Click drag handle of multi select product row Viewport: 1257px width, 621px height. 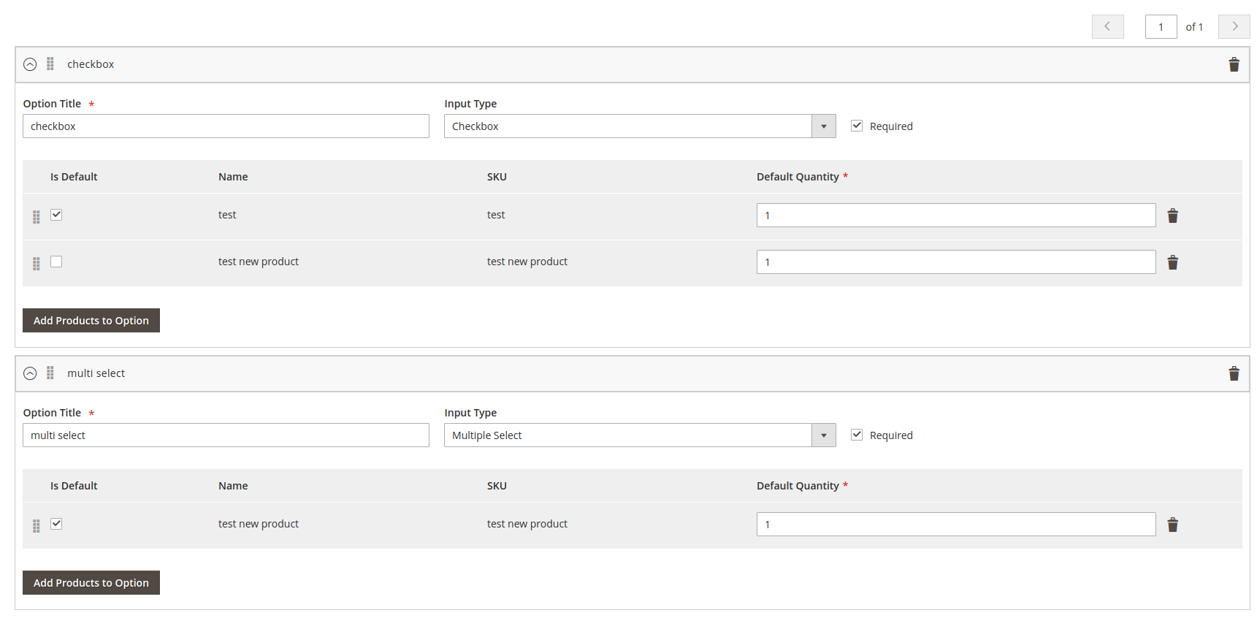[37, 526]
